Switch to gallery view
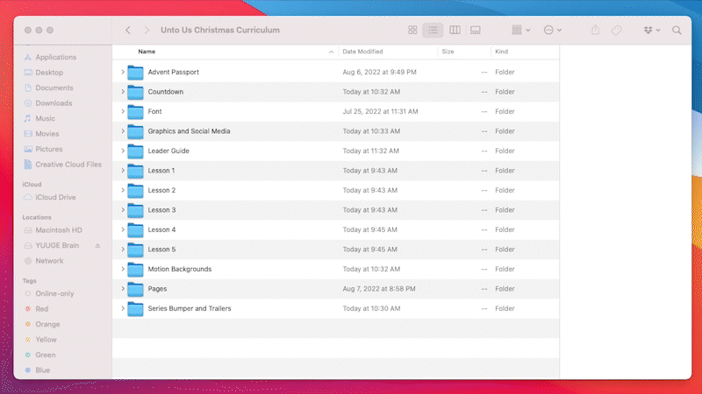 tap(475, 30)
